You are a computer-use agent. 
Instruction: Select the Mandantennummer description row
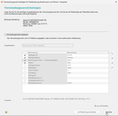point(47,83)
